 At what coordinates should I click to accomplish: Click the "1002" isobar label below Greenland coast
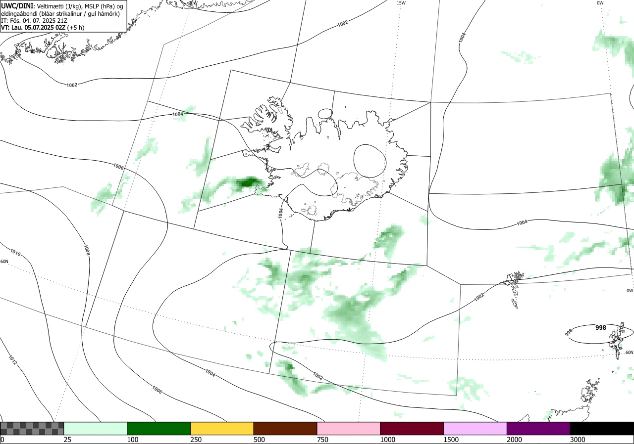pyautogui.click(x=72, y=85)
